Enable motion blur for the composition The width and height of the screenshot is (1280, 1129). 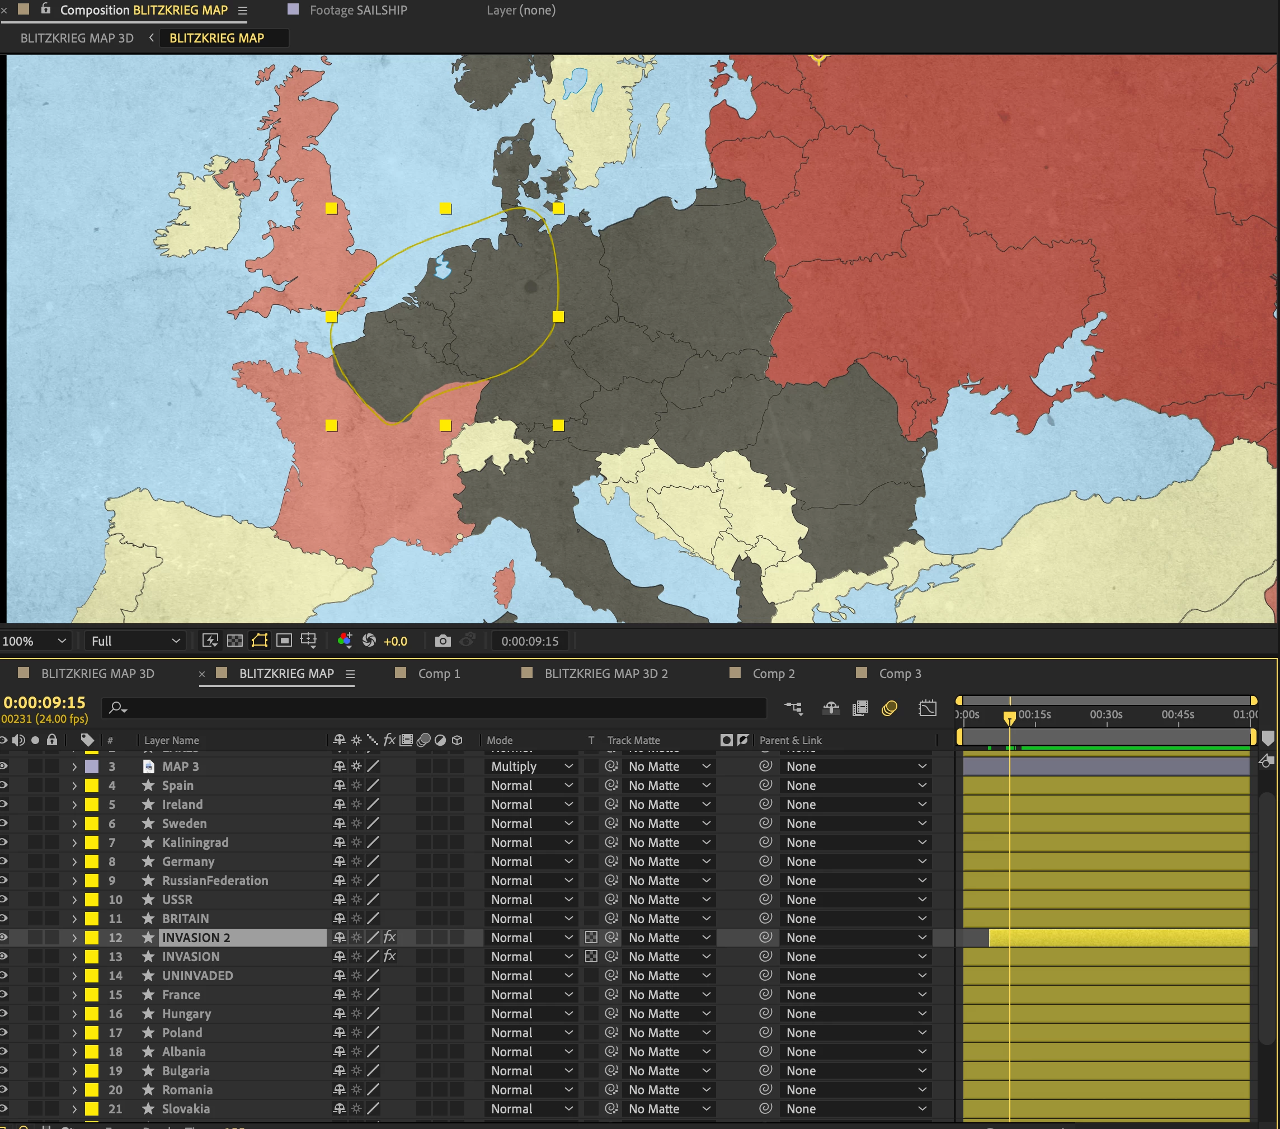(x=890, y=708)
